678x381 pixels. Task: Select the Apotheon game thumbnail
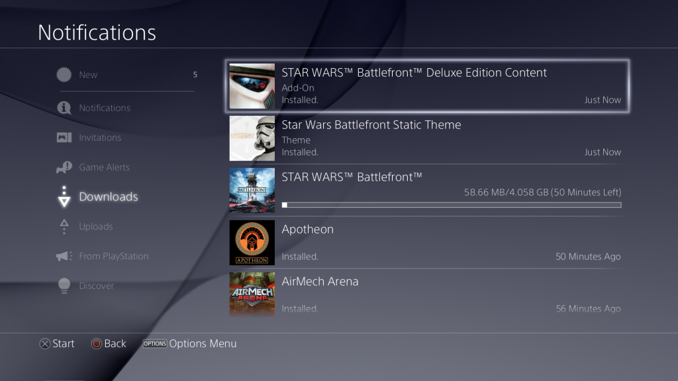(252, 242)
